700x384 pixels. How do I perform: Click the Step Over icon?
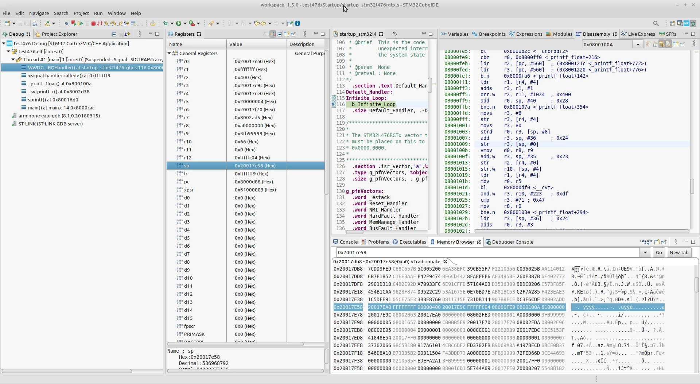pyautogui.click(x=113, y=23)
